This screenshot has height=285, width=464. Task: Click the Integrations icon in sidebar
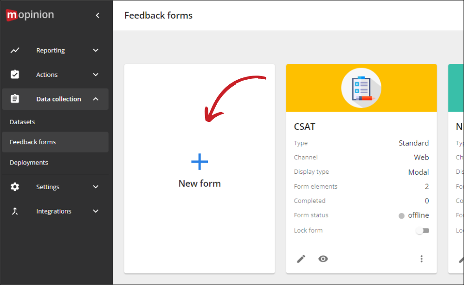tap(15, 211)
